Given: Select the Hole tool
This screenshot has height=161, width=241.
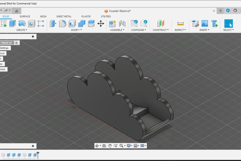Looking at the screenshot, I should (32, 23).
